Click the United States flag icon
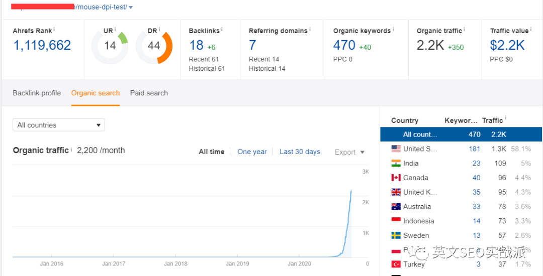Viewport: 543px width, 276px height. [x=396, y=149]
